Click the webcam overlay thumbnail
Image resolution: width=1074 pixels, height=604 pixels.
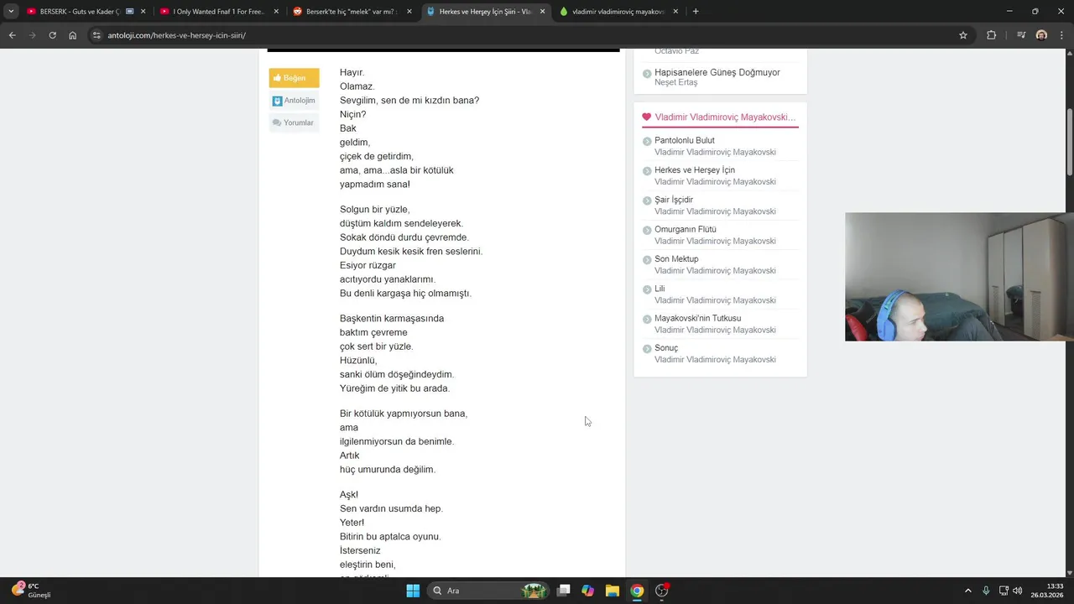pyautogui.click(x=959, y=277)
